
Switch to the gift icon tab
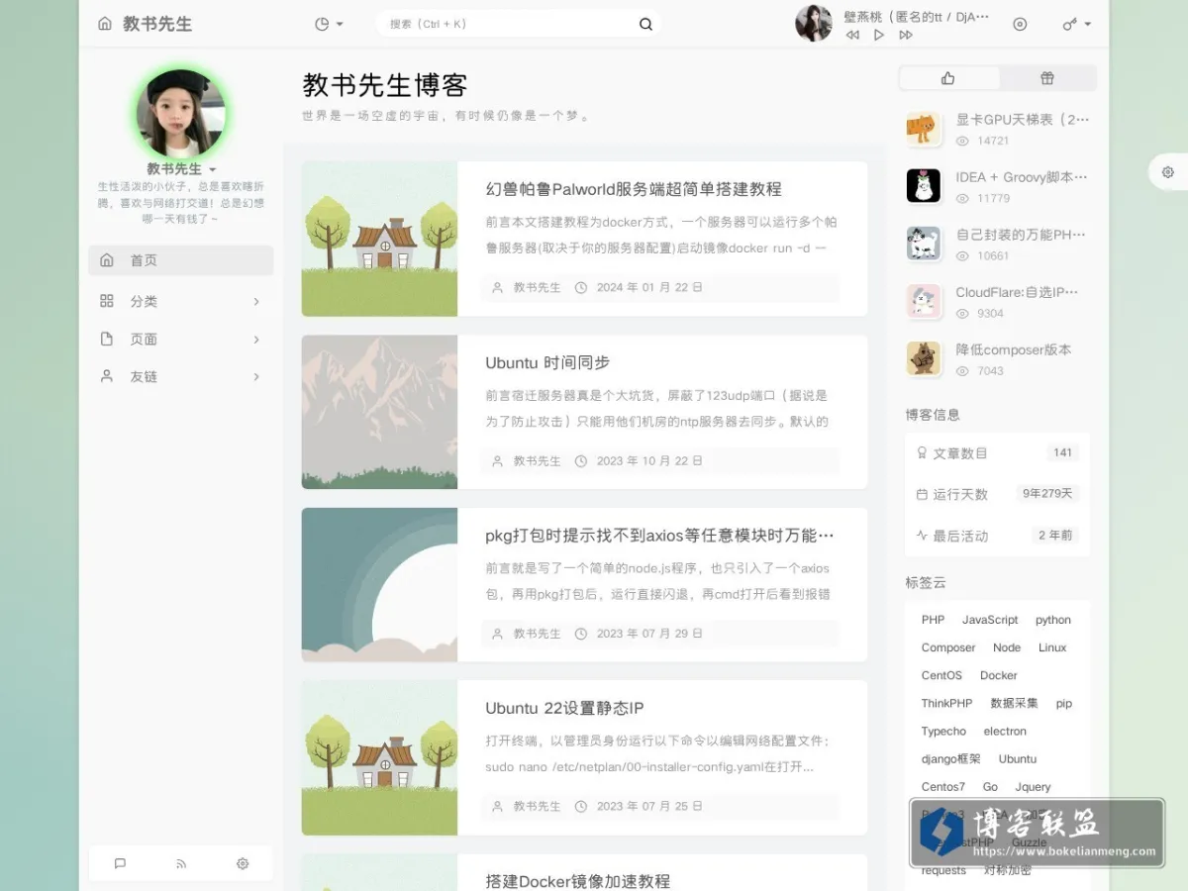[x=1047, y=78]
